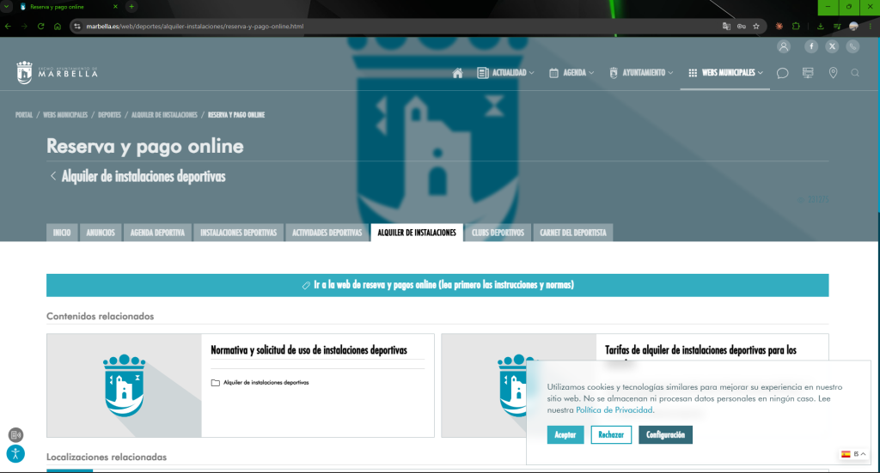Go back to previous page
This screenshot has height=473, width=880.
click(8, 27)
